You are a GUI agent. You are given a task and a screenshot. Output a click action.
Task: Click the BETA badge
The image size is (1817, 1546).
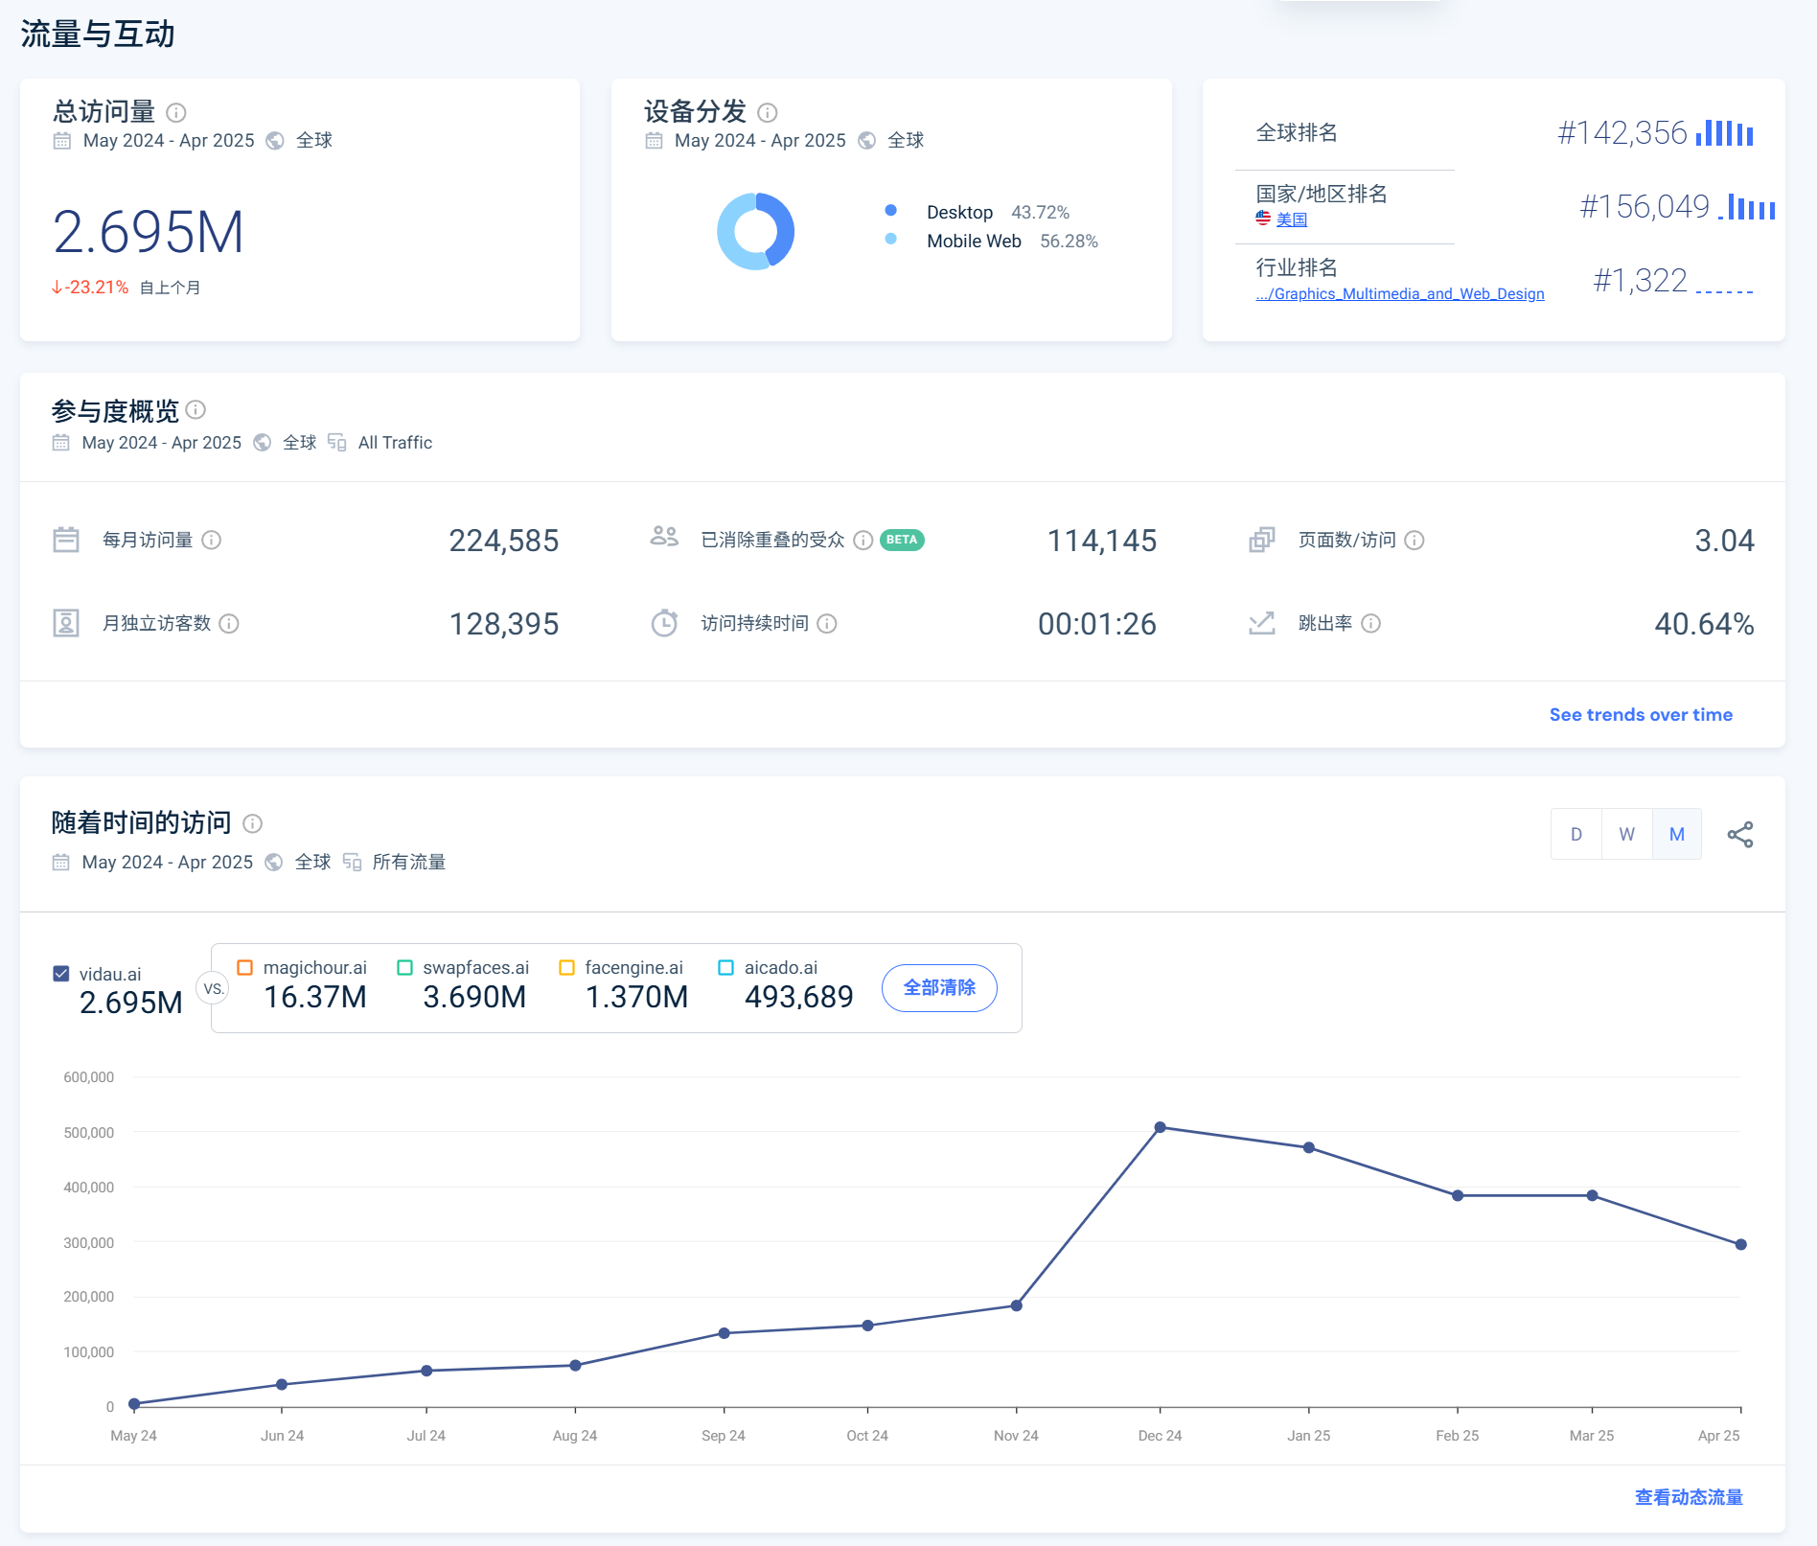pos(902,541)
